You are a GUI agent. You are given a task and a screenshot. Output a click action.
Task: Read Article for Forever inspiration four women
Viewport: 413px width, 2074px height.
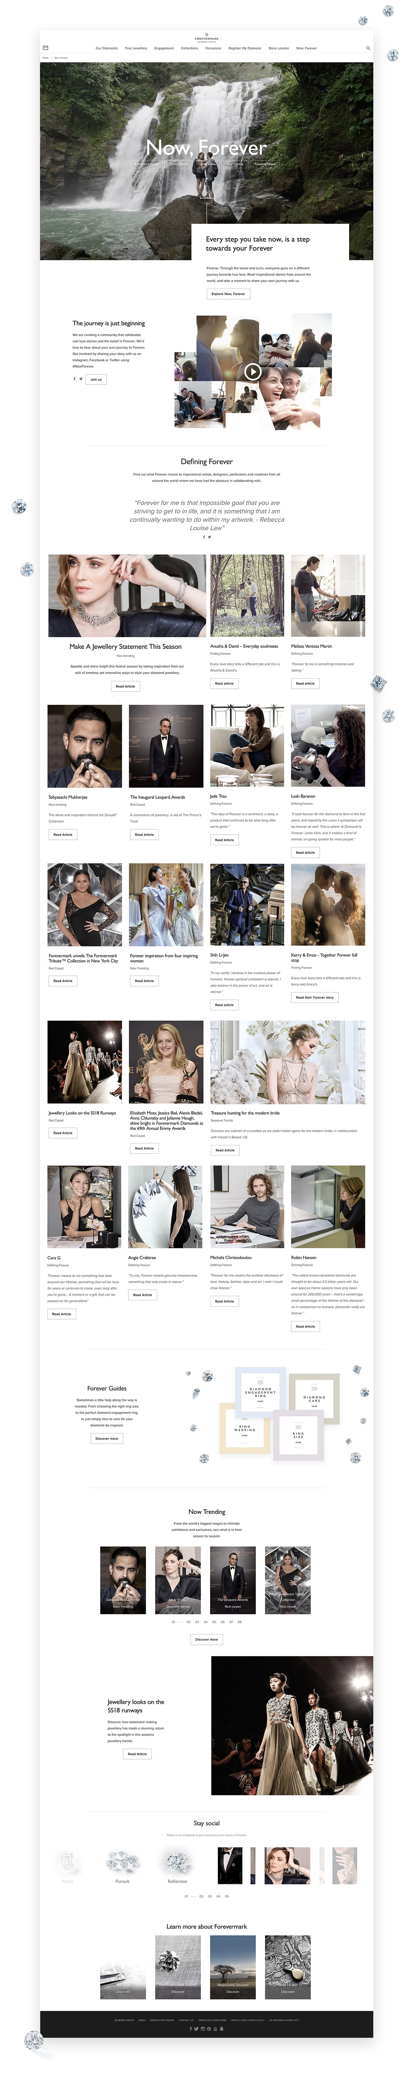tap(144, 981)
